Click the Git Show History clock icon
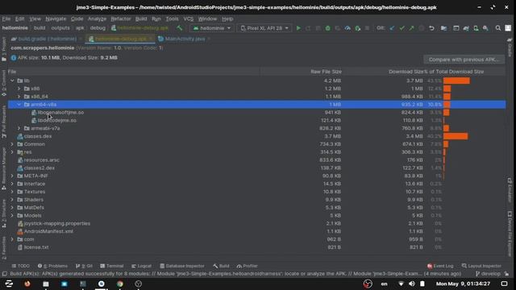The height and width of the screenshot is (290, 516). coord(422,28)
